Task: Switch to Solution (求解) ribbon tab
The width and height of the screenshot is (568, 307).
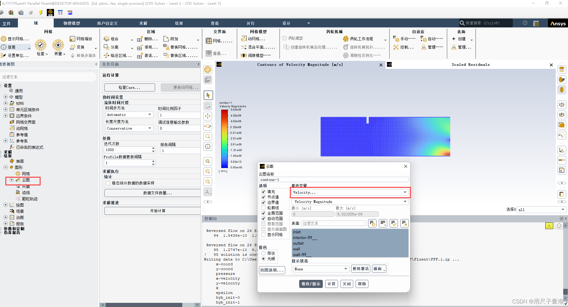Action: click(x=143, y=23)
